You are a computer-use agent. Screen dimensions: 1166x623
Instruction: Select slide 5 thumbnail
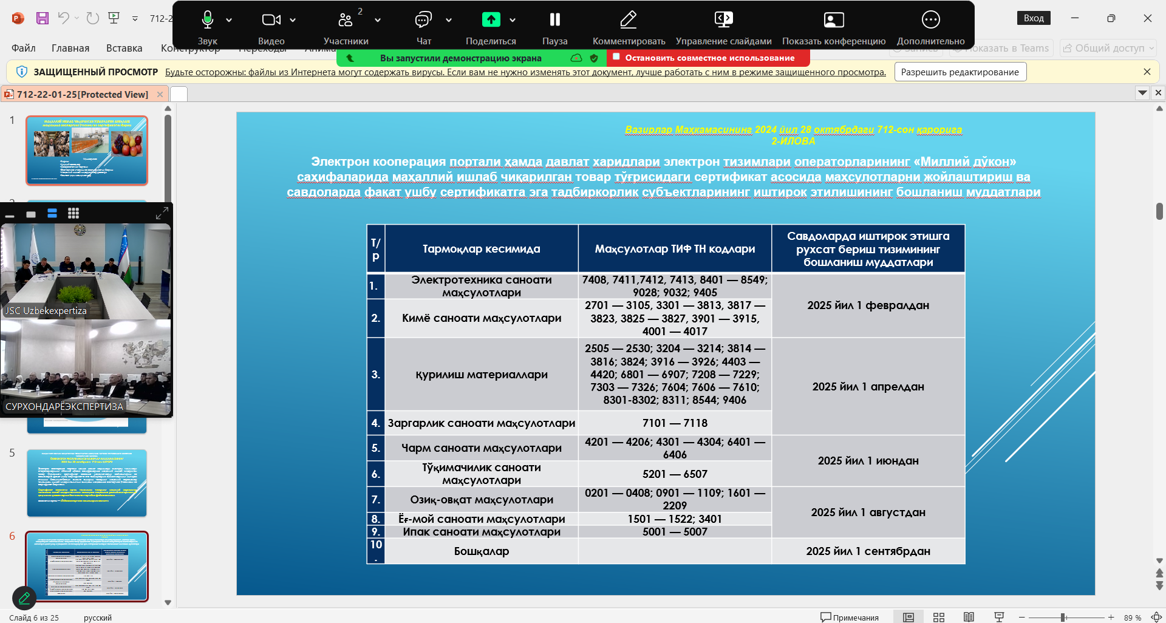[x=87, y=483]
